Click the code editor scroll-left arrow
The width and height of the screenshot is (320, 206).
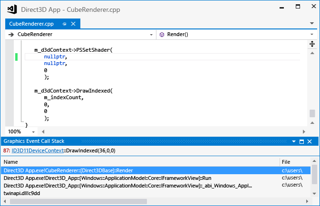pyautogui.click(x=43, y=131)
